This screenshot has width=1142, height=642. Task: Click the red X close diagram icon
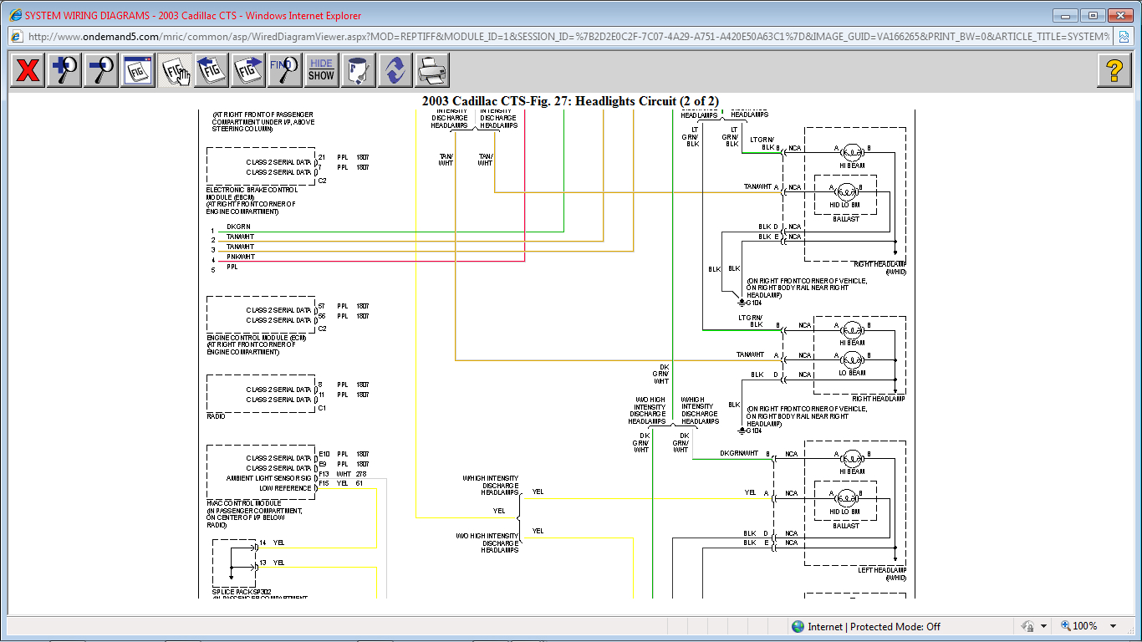[28, 70]
